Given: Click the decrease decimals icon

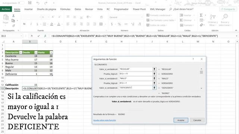Looking at the screenshot, I should pyautogui.click(x=139, y=24).
